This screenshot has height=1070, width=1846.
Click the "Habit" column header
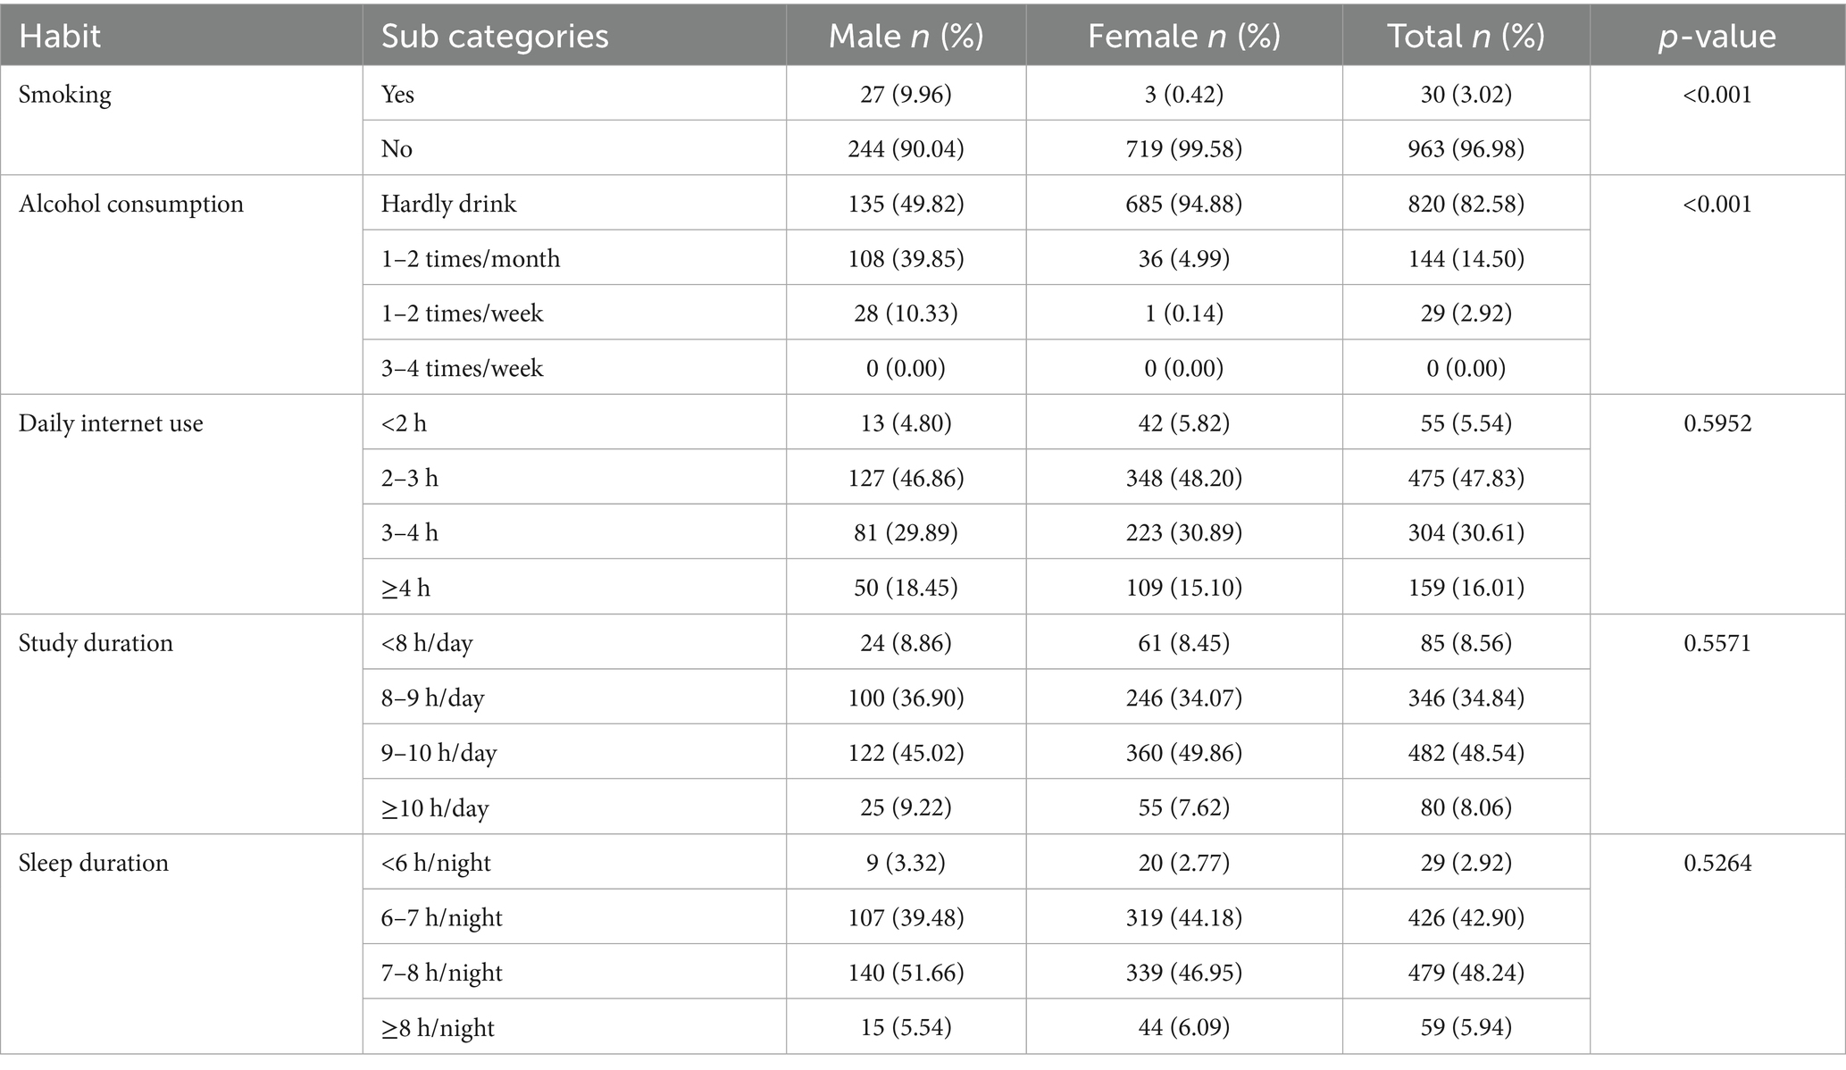(60, 36)
